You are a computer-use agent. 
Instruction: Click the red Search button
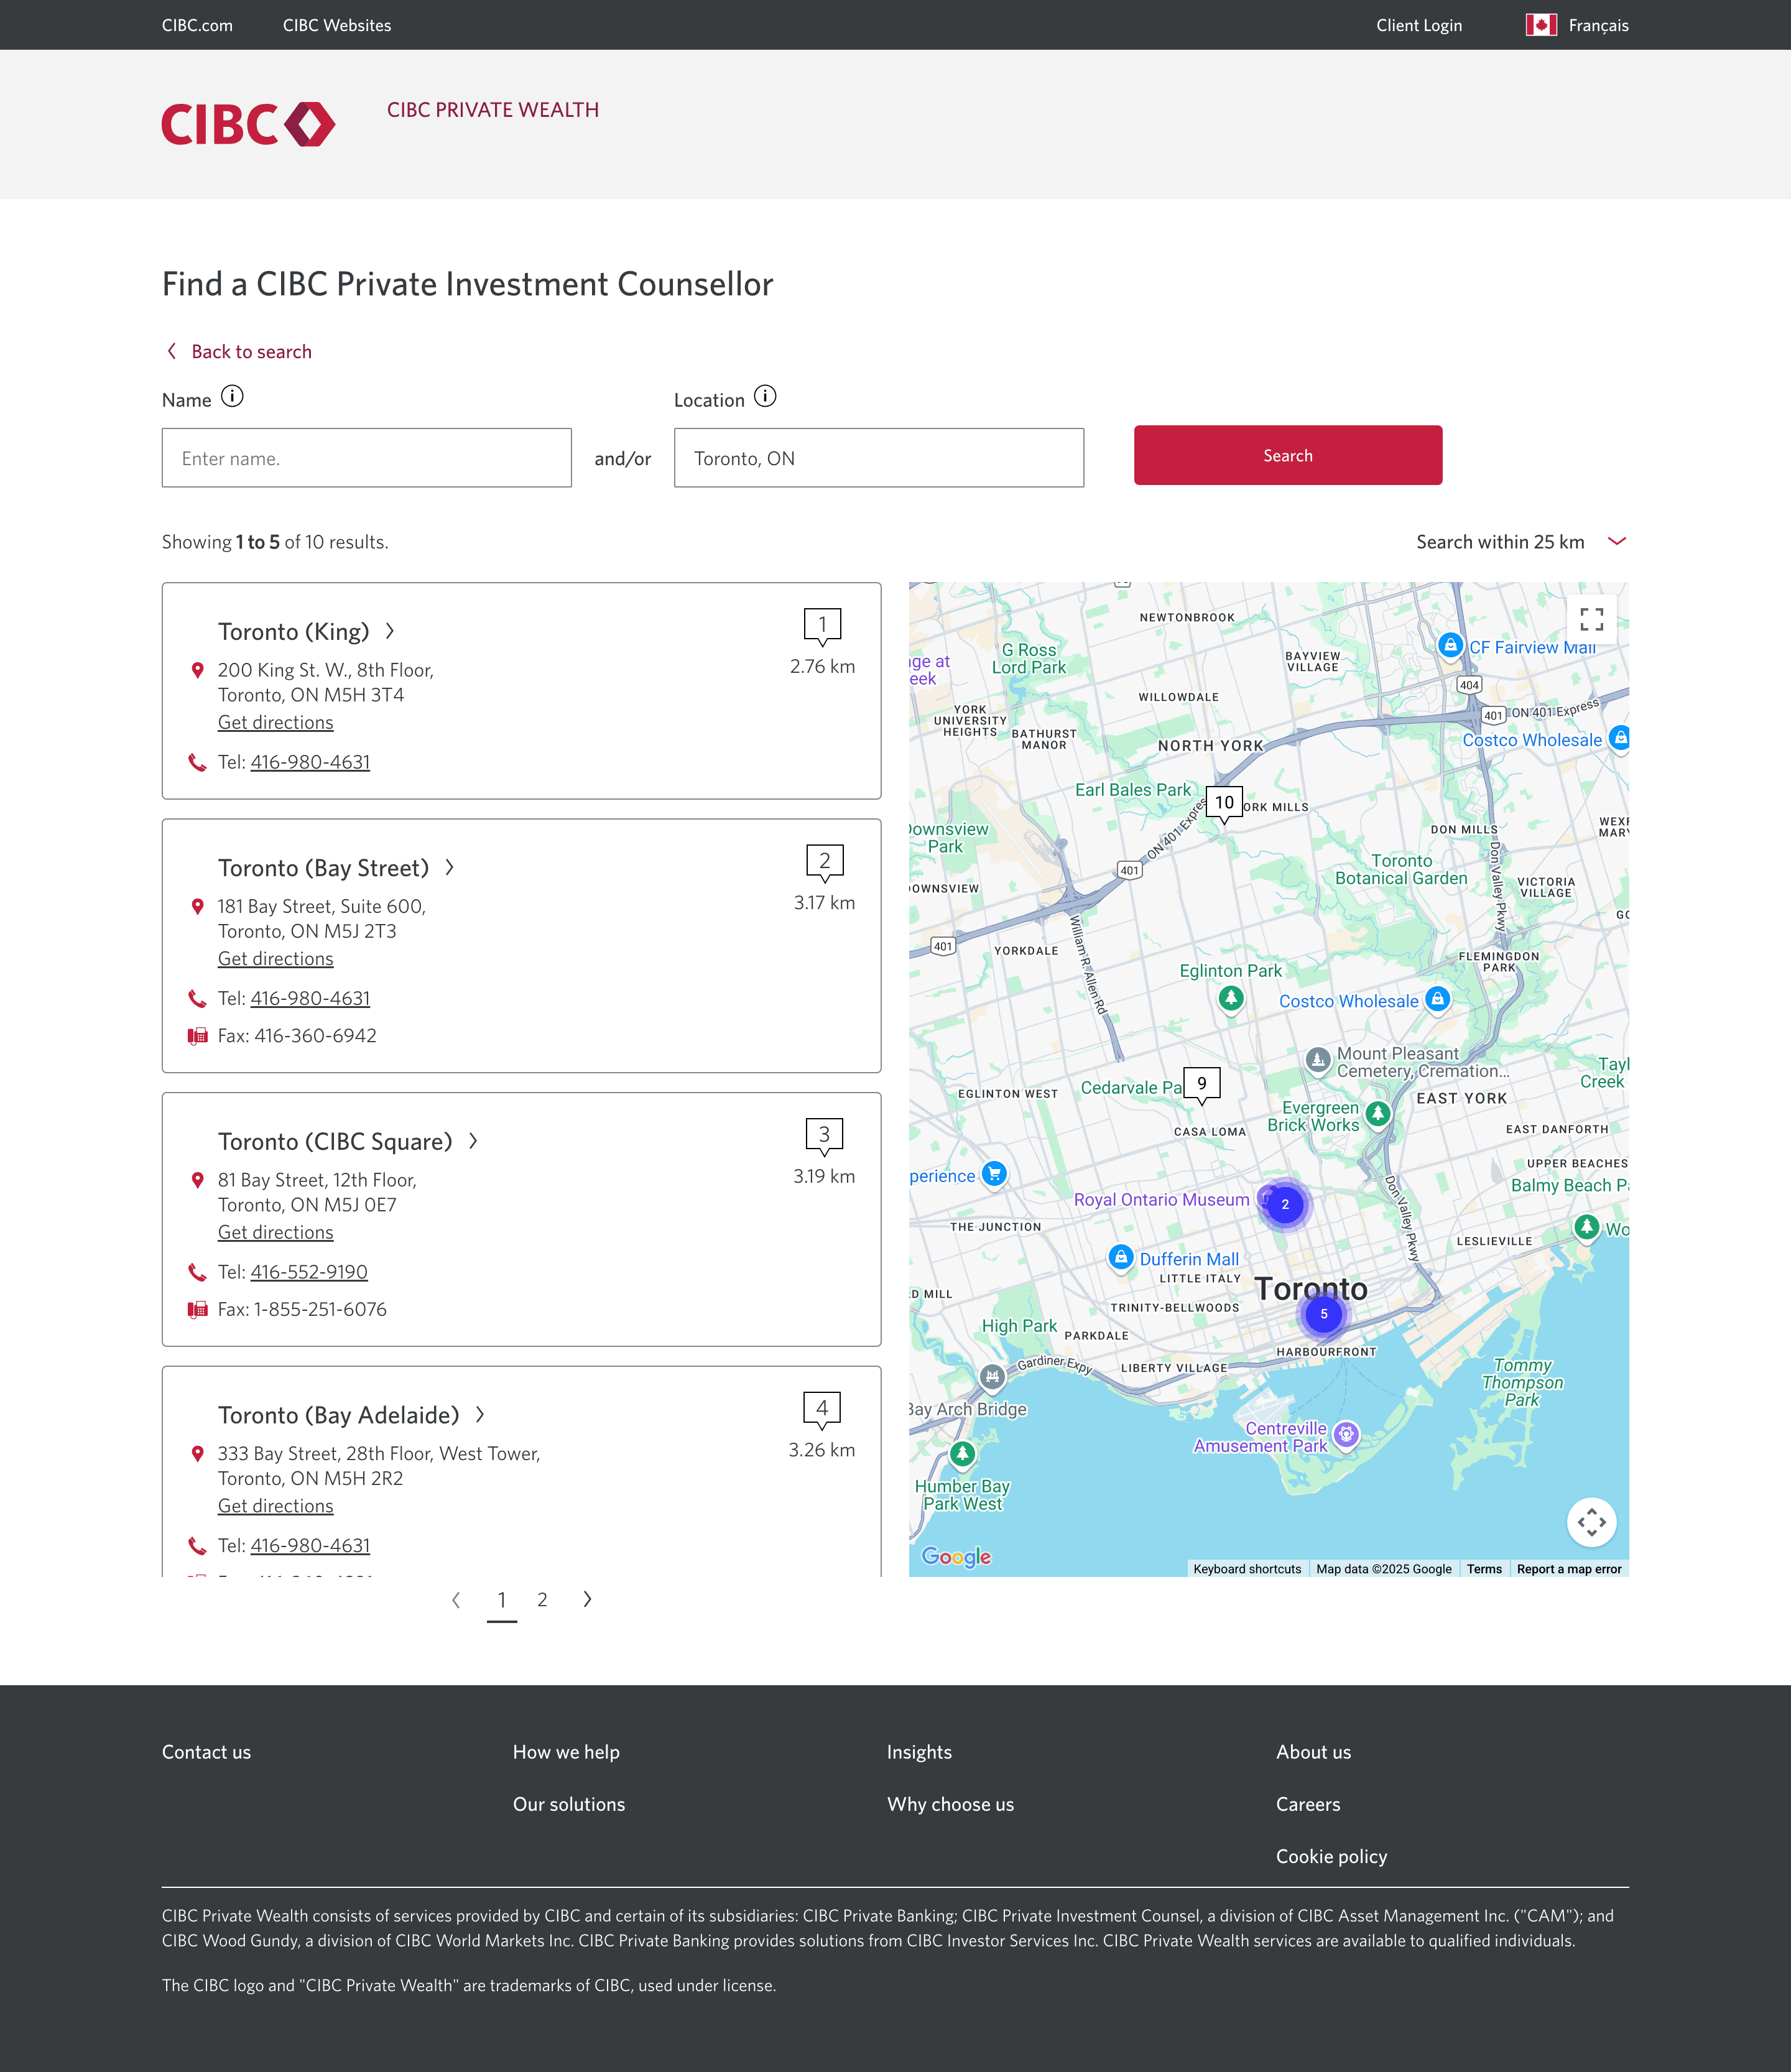(x=1287, y=455)
